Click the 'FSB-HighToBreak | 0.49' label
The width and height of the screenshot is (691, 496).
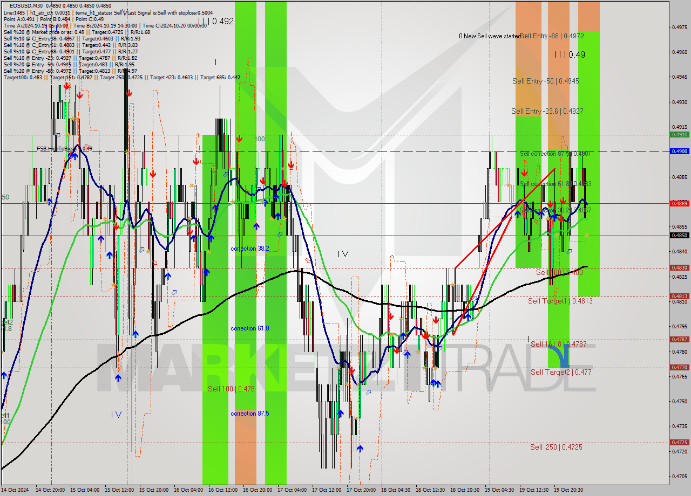pyautogui.click(x=64, y=148)
